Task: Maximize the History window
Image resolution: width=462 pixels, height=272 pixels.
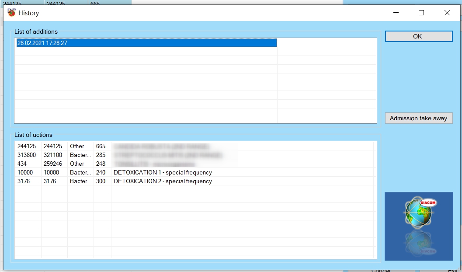Action: (x=421, y=13)
